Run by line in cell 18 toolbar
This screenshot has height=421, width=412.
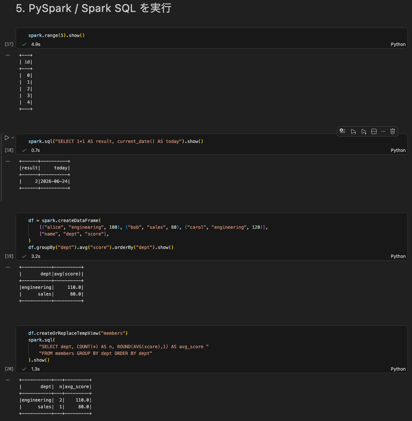pyautogui.click(x=343, y=131)
